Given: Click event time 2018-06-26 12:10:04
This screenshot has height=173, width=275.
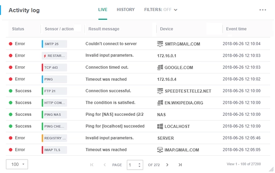Looking at the screenshot, I should (x=242, y=44).
